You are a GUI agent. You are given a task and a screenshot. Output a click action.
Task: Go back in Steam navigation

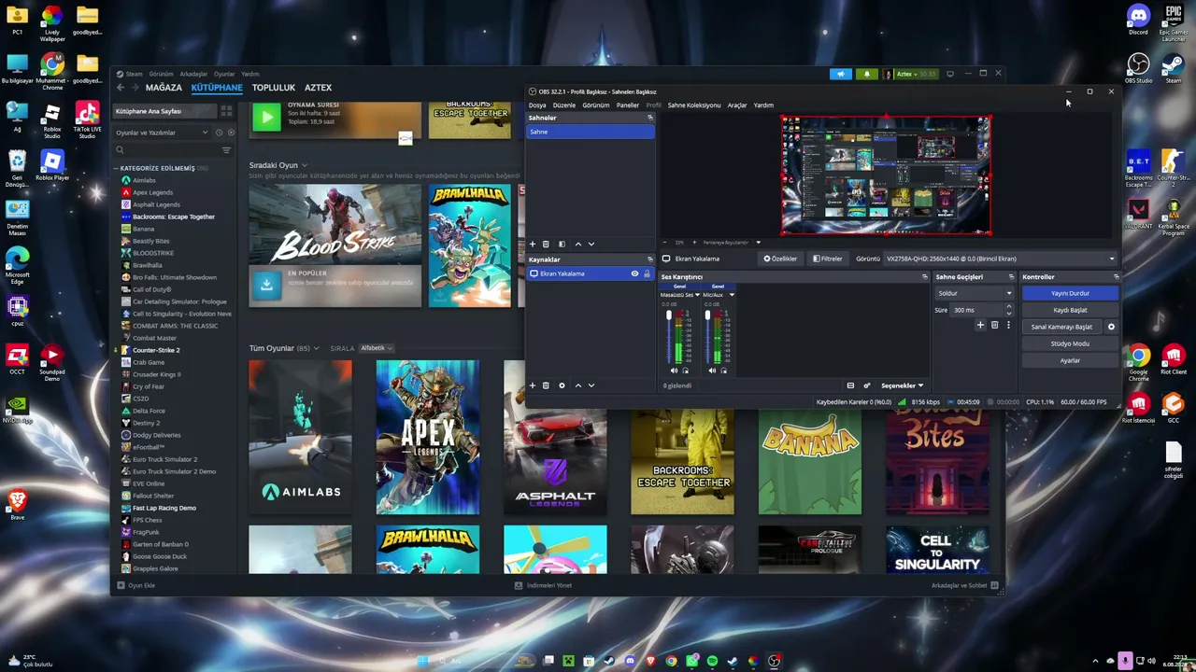tap(121, 88)
